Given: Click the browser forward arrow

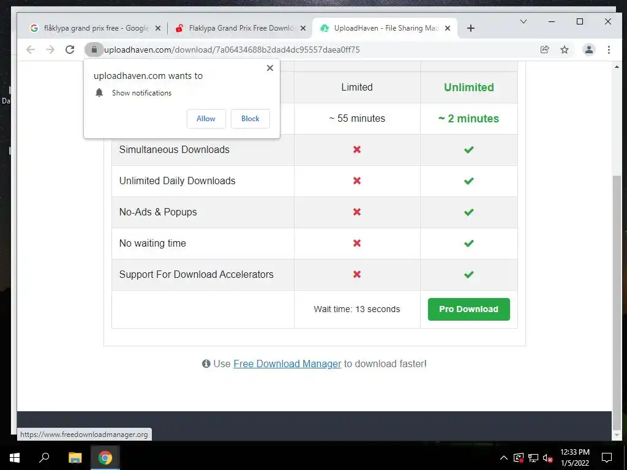Looking at the screenshot, I should [x=50, y=50].
